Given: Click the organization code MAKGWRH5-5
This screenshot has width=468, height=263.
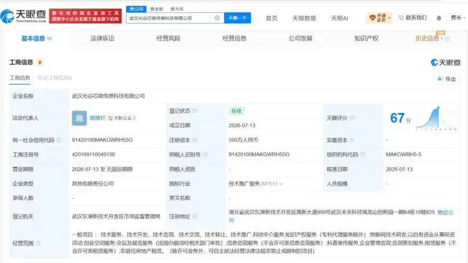Looking at the screenshot, I should (404, 155).
